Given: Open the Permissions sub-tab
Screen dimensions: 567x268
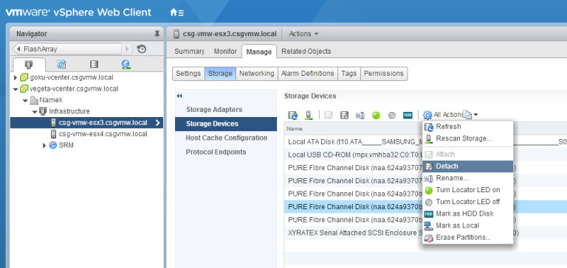Looking at the screenshot, I should (x=384, y=74).
